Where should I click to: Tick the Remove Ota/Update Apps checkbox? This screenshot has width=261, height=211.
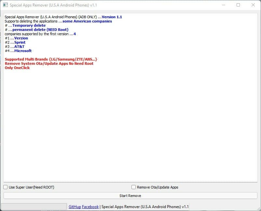click(133, 187)
